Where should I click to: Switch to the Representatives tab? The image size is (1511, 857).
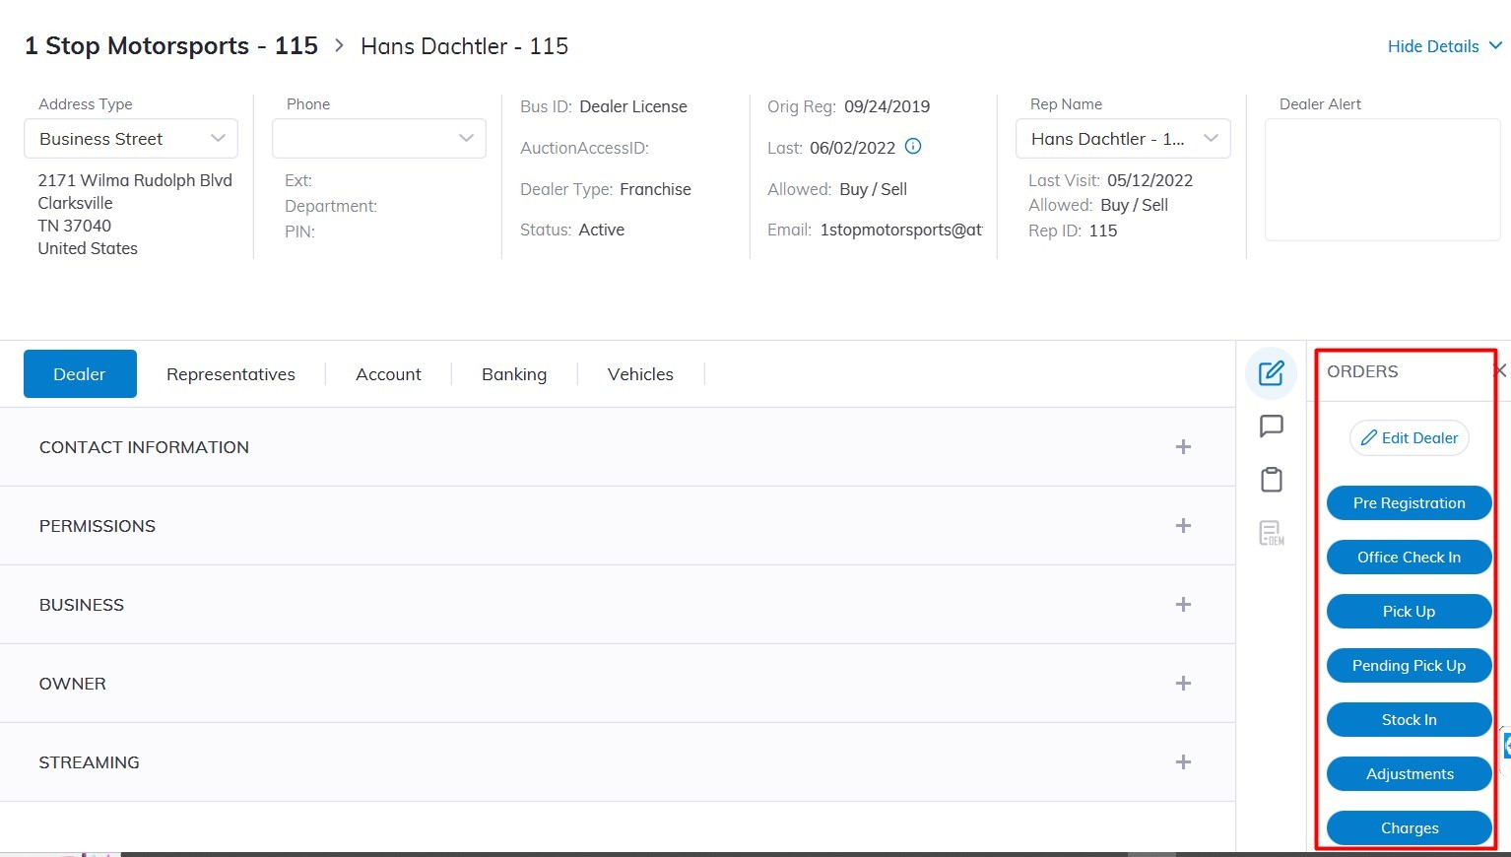(x=230, y=374)
